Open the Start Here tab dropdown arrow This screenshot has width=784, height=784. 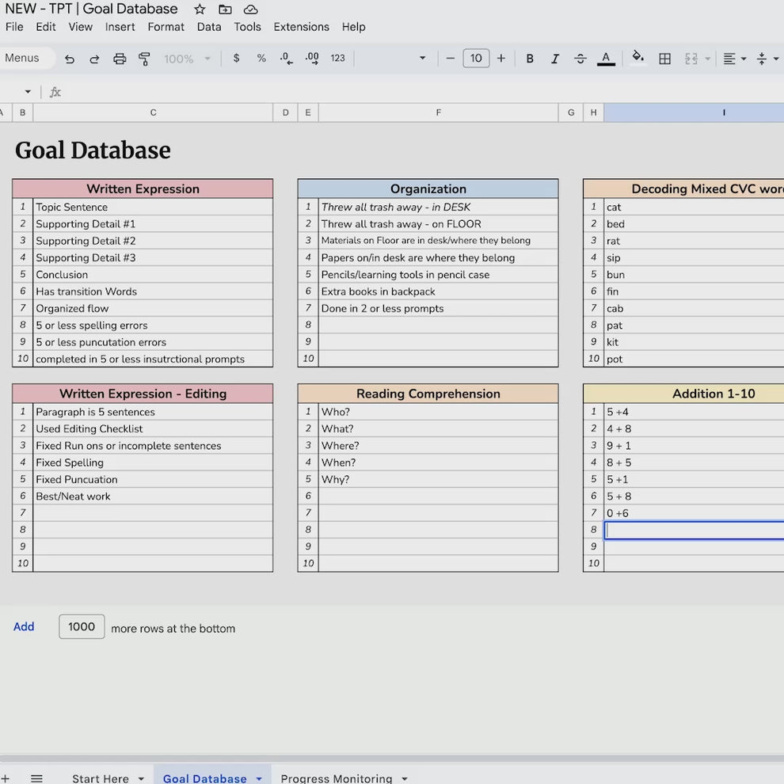pyautogui.click(x=141, y=778)
